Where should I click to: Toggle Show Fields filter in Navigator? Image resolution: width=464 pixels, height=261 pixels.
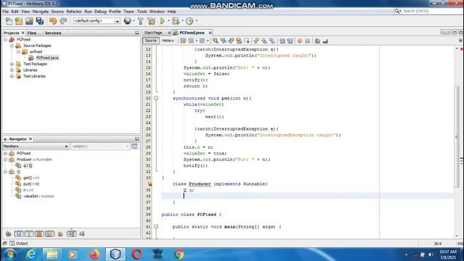(x=19, y=233)
